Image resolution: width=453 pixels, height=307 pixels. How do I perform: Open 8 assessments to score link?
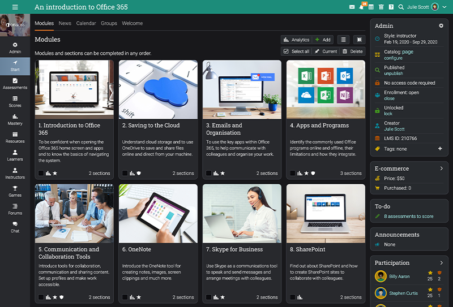(408, 216)
